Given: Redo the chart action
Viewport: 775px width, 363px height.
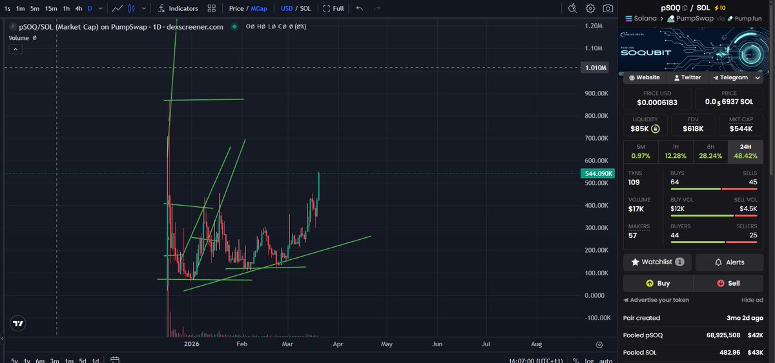Looking at the screenshot, I should (x=377, y=8).
